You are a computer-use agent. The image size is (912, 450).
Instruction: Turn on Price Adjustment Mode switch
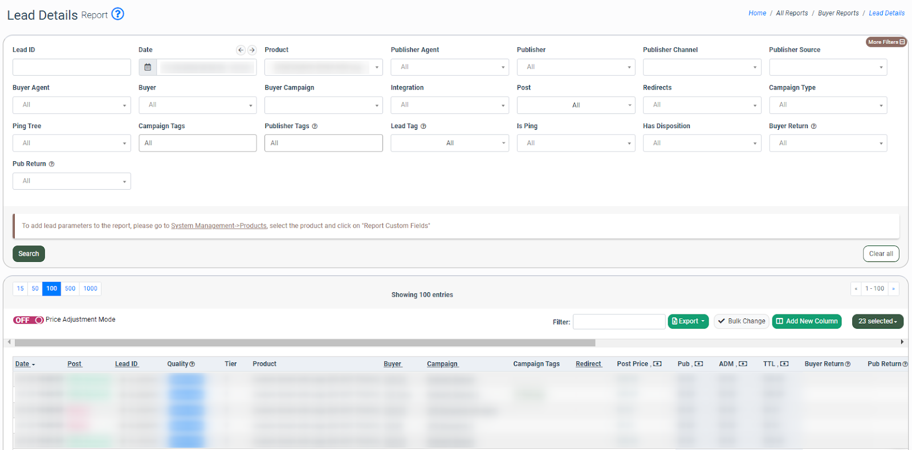tap(28, 320)
